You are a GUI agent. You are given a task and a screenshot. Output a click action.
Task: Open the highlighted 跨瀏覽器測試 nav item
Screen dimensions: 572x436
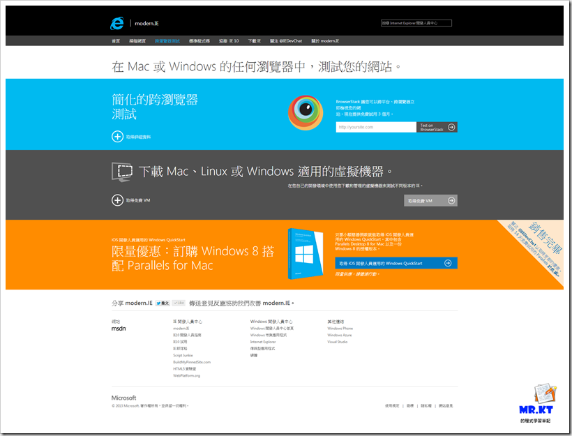click(x=167, y=41)
